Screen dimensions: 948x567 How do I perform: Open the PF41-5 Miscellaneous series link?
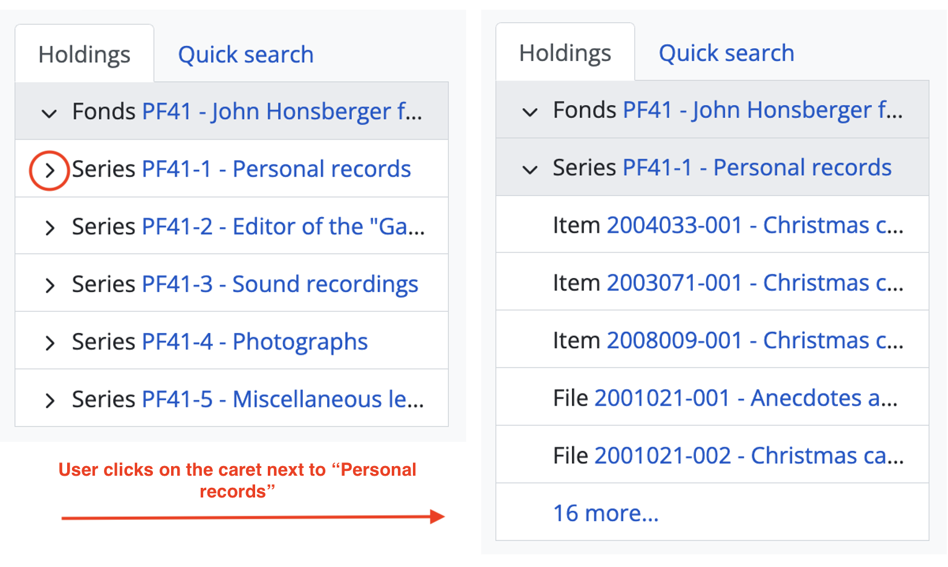(283, 399)
